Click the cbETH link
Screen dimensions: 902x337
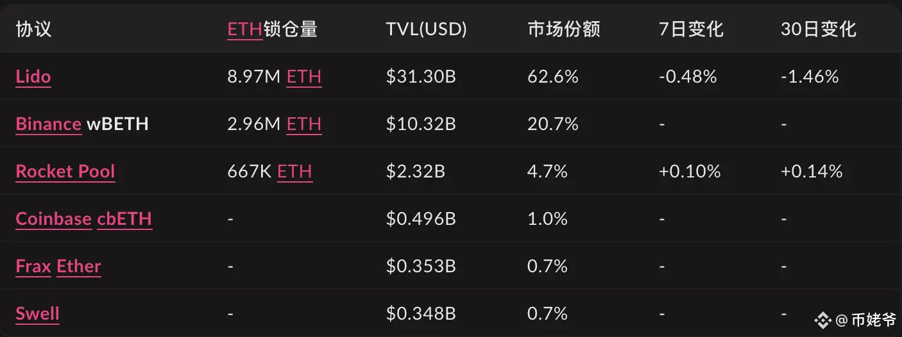point(124,218)
